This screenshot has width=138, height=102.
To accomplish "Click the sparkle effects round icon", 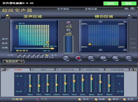I will pos(116,58).
